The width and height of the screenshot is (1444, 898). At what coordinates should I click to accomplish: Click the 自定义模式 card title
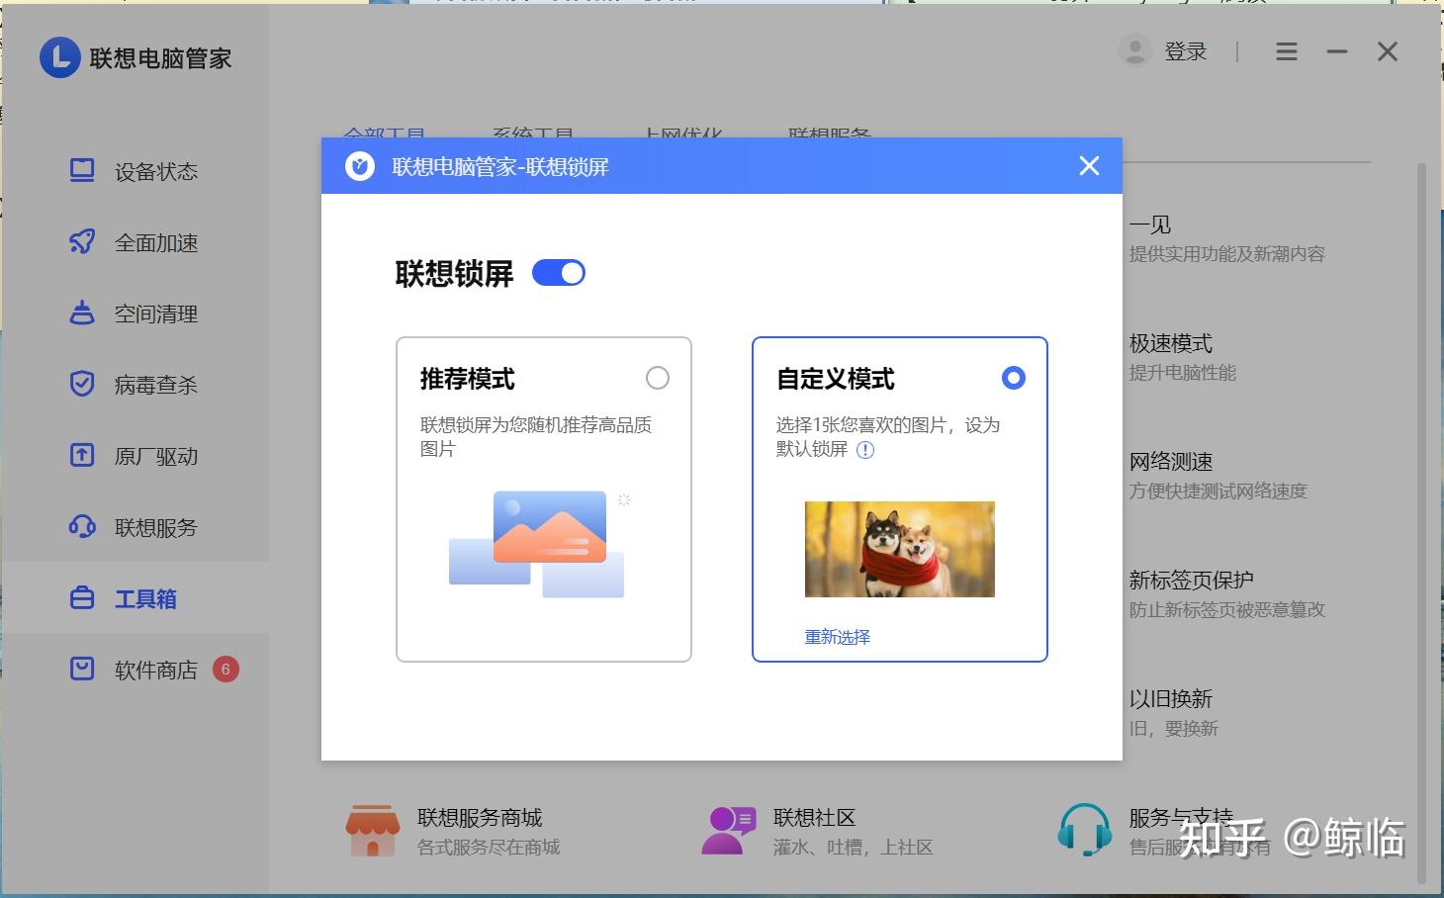pos(836,379)
